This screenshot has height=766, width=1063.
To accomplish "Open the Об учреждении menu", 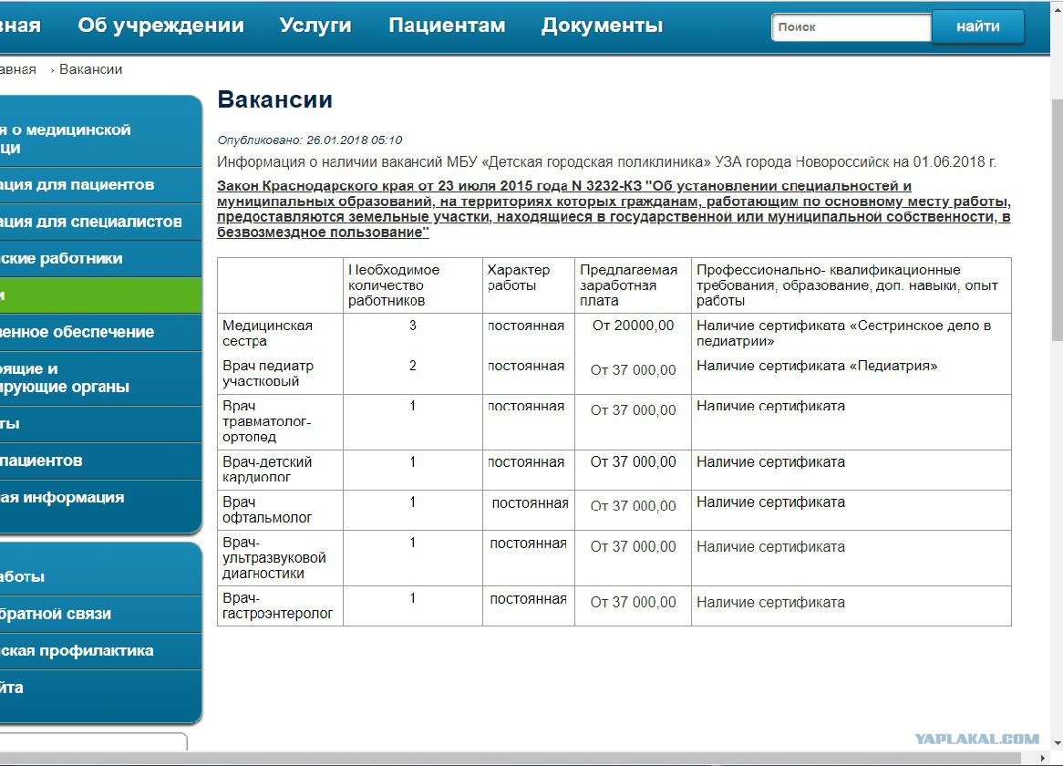I will [x=160, y=26].
